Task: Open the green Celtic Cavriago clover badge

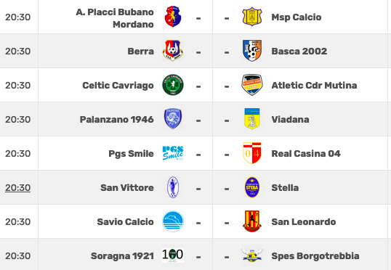Action: point(173,85)
